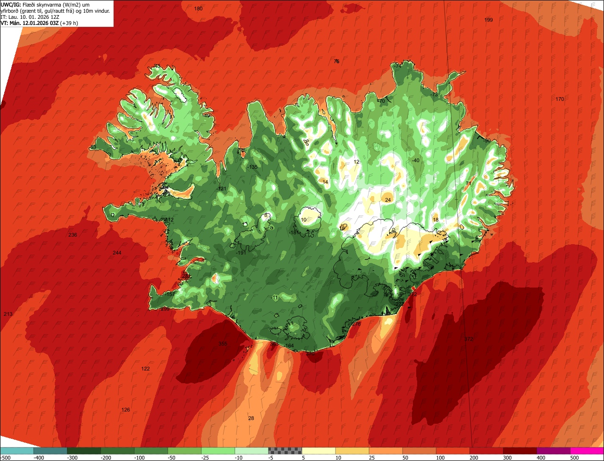Image resolution: width=604 pixels, height=461 pixels.
Task: Click the '10' value on the Hofsjökull glacier
Action: point(303,220)
